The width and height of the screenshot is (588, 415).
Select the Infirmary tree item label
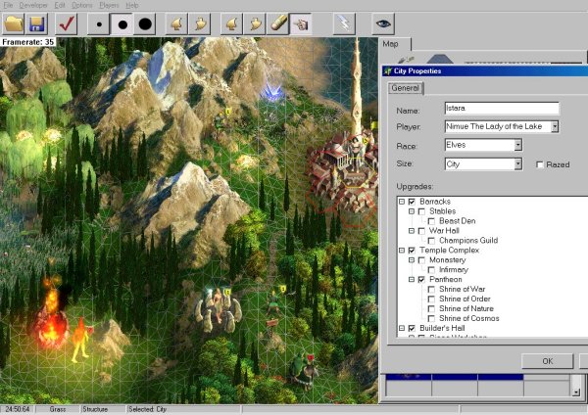point(454,270)
